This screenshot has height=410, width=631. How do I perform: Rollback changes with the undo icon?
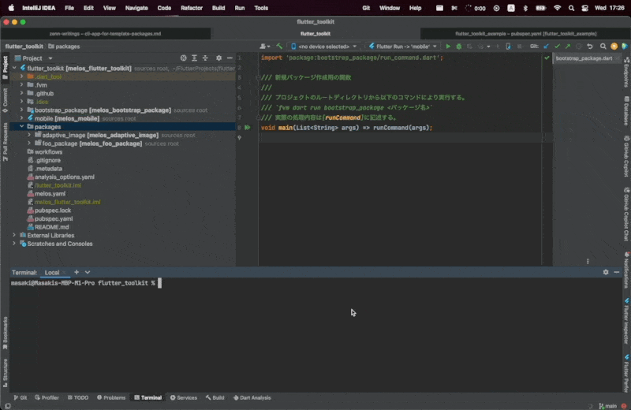pyautogui.click(x=590, y=47)
